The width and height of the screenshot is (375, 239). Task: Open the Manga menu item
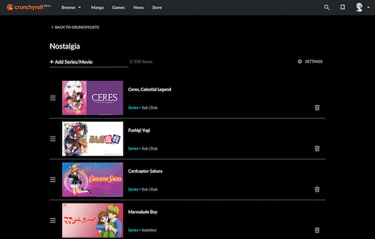pos(97,8)
